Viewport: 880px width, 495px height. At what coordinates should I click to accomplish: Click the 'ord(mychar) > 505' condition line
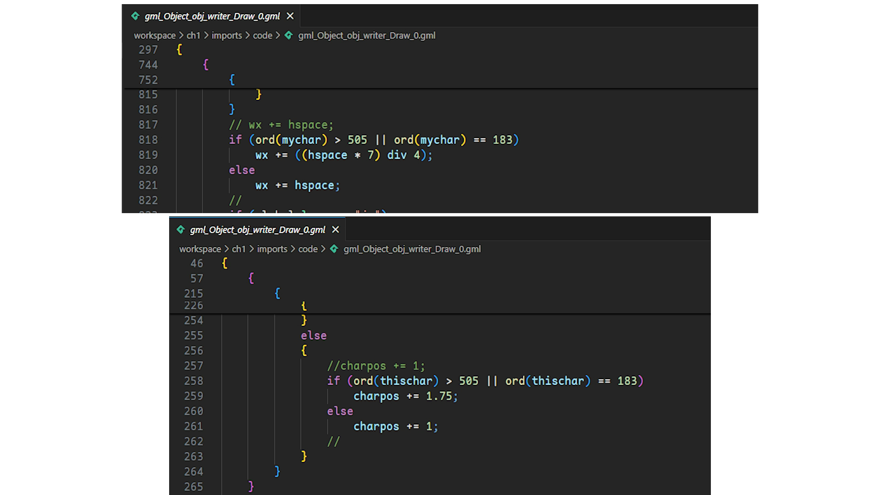(x=374, y=140)
